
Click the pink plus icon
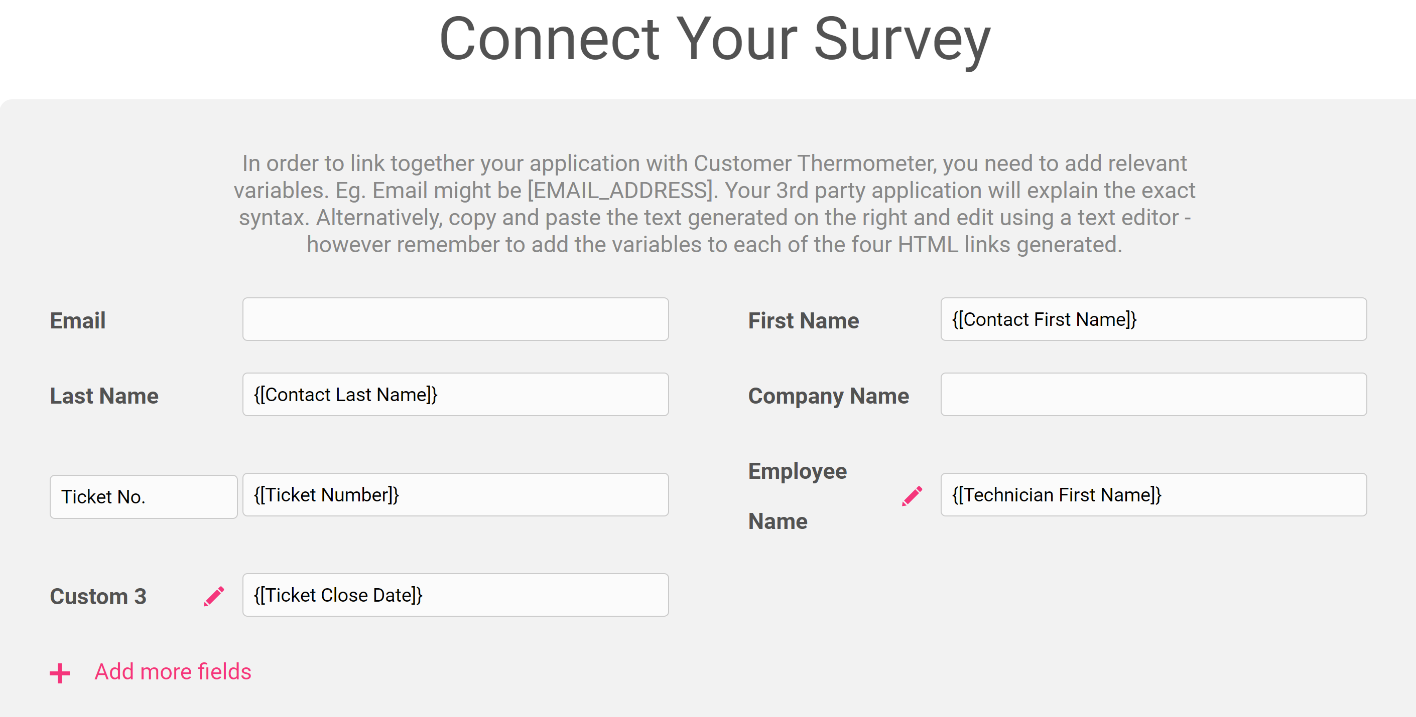tap(59, 673)
